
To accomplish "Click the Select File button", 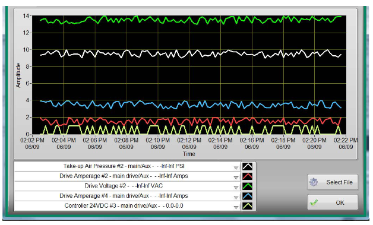I will tap(333, 182).
